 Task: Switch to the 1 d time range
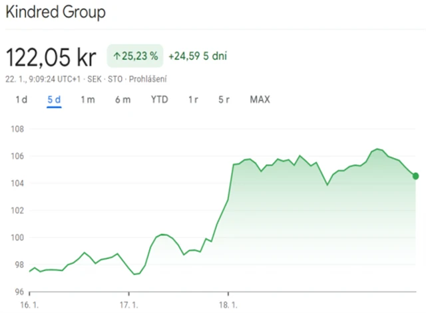[21, 100]
